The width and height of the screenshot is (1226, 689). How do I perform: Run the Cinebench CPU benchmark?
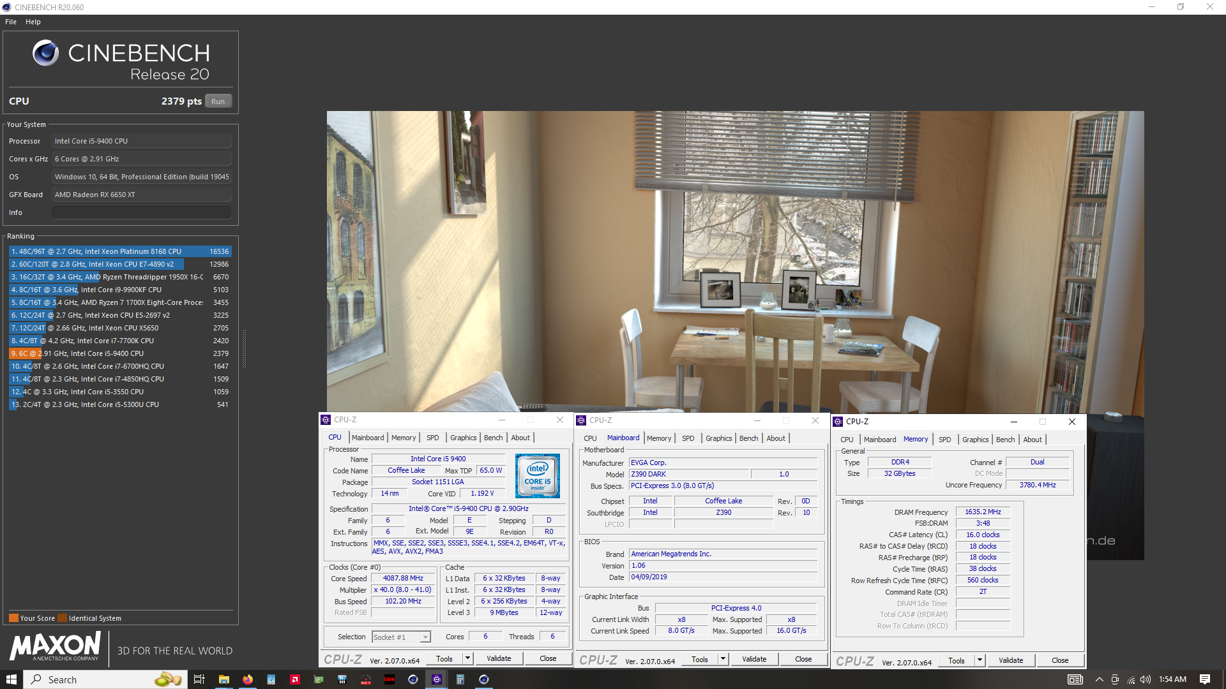[x=218, y=101]
